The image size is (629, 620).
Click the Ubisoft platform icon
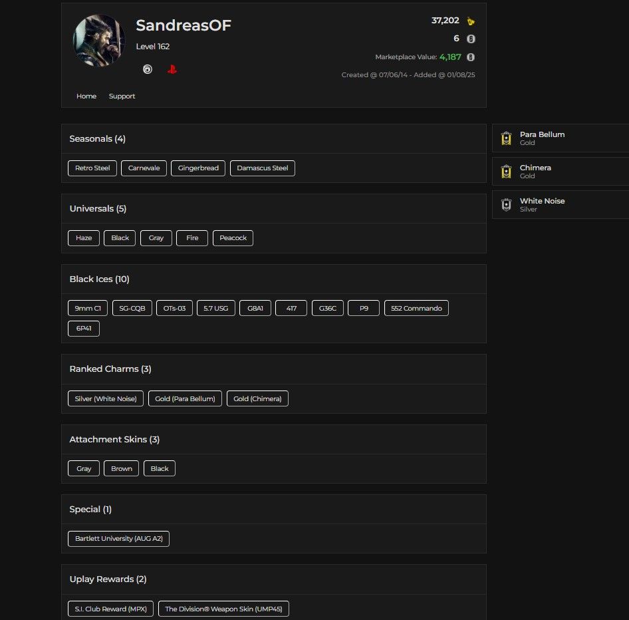pyautogui.click(x=148, y=69)
